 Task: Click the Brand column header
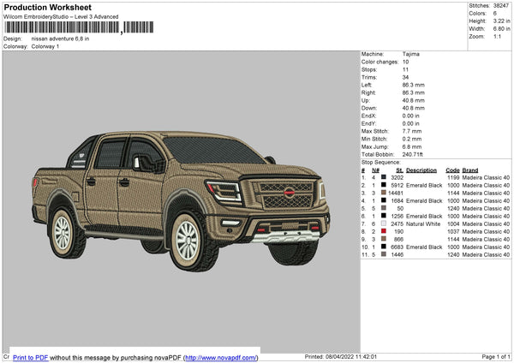pyautogui.click(x=470, y=170)
